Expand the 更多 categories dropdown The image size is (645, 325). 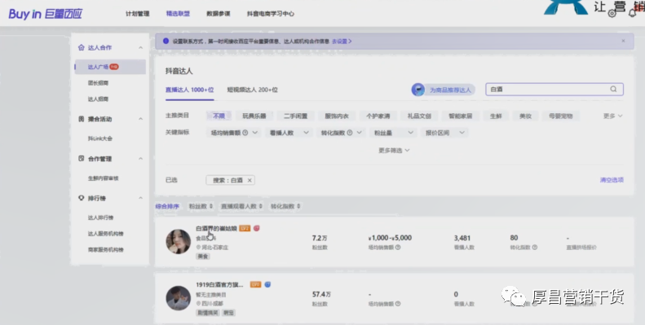pos(613,116)
